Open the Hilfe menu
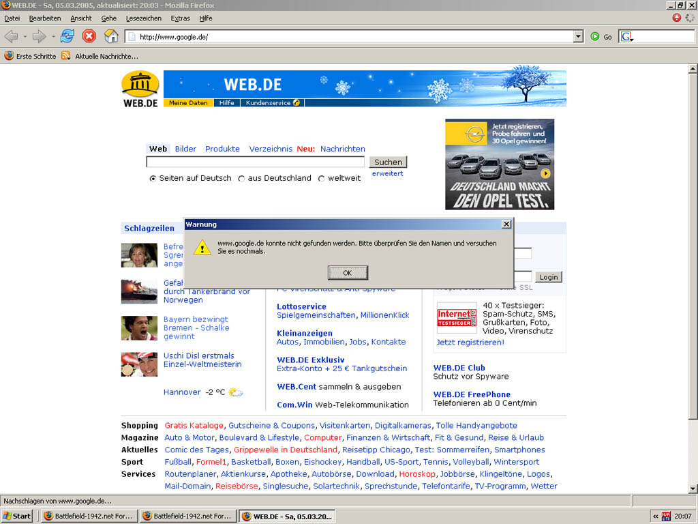Screen dimensions: 698x524 pos(206,18)
